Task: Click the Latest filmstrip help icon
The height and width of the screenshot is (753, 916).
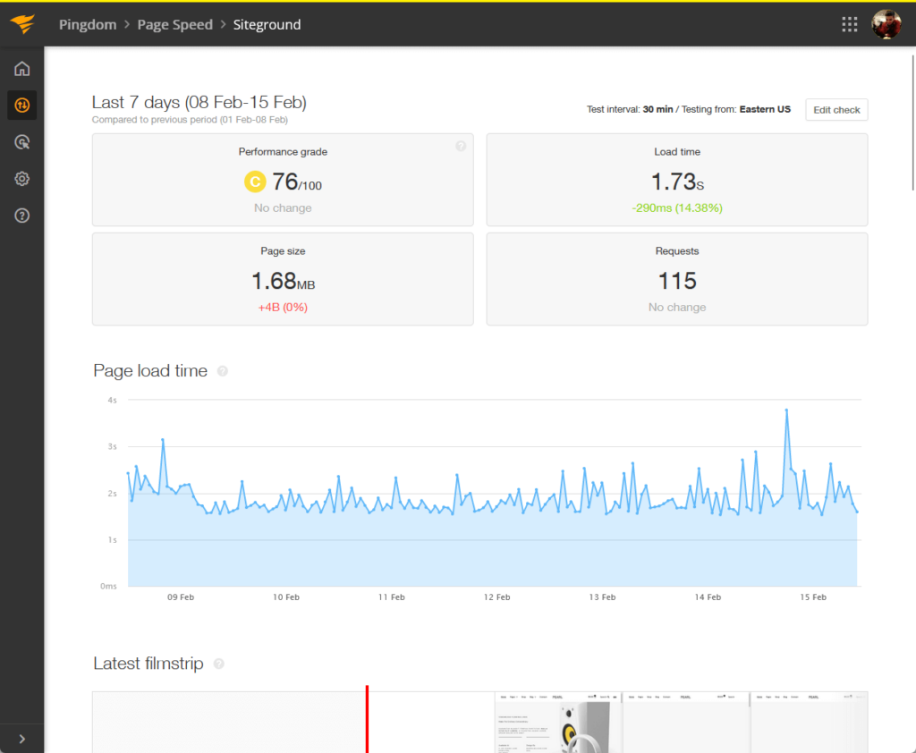Action: pyautogui.click(x=219, y=664)
